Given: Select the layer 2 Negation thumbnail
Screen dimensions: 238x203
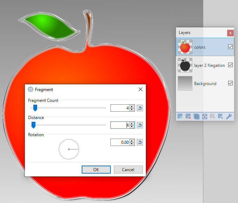Looking at the screenshot, I should [185, 65].
